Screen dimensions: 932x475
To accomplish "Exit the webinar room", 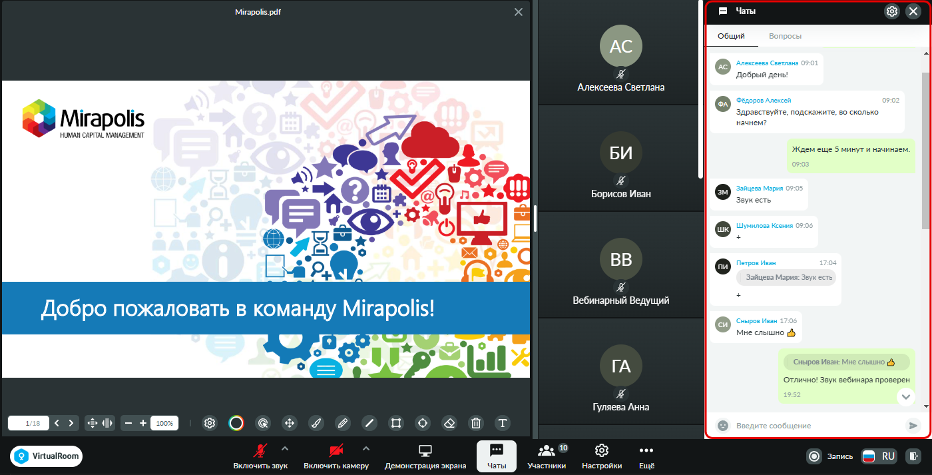I will tap(915, 456).
